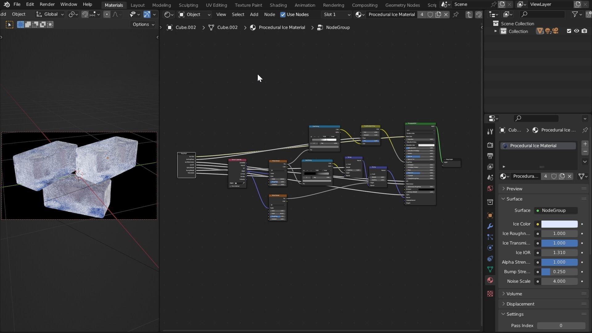Image resolution: width=592 pixels, height=333 pixels.
Task: Open material slot specials dropdown arrow
Action: coord(585,161)
